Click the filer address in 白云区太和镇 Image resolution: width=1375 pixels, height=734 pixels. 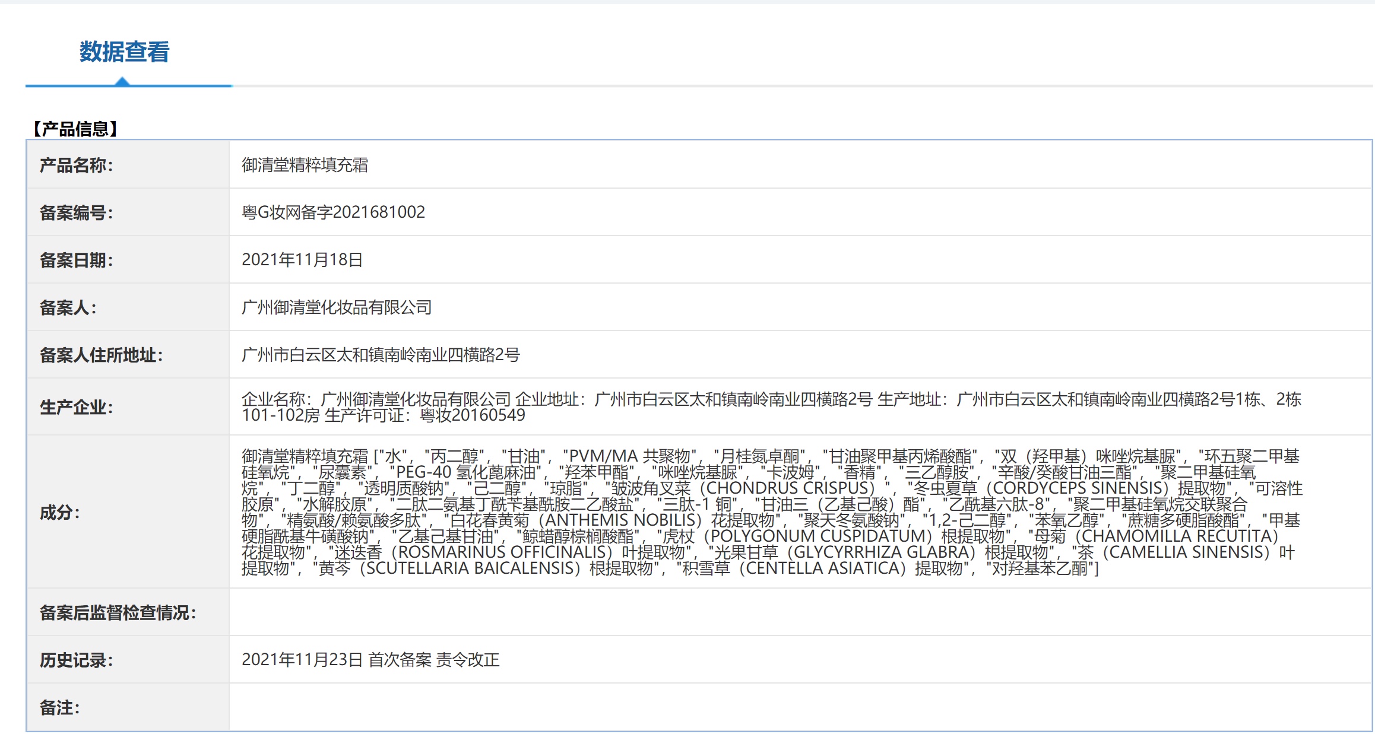(x=381, y=355)
